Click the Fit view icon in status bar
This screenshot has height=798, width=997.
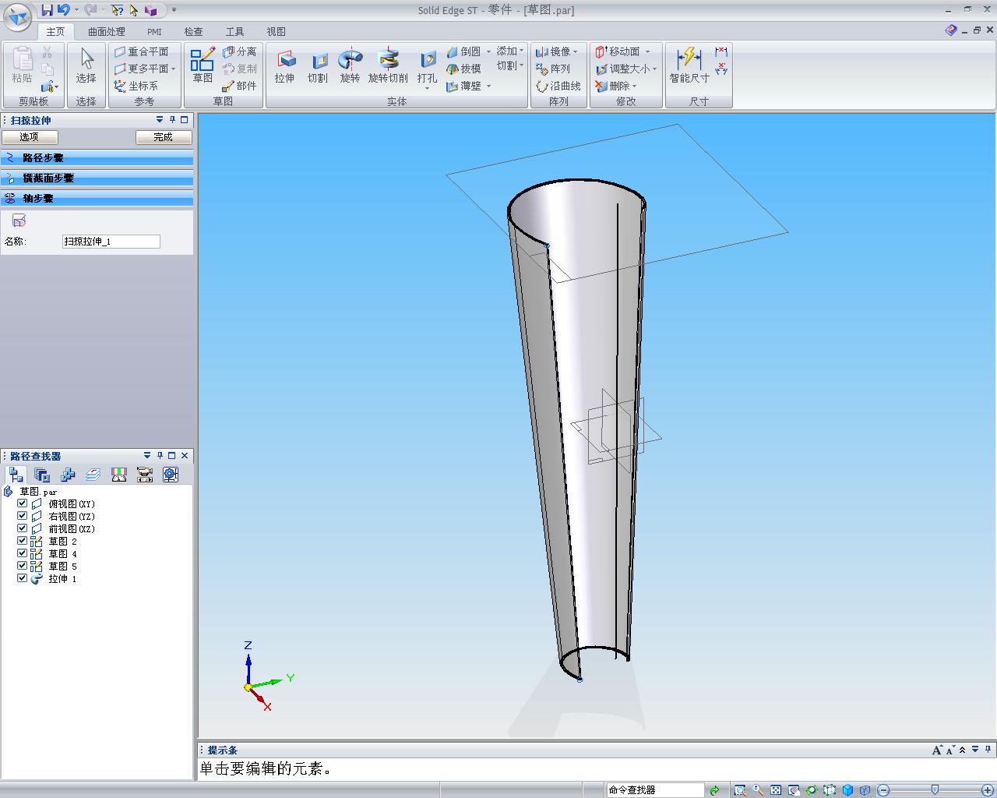[776, 790]
